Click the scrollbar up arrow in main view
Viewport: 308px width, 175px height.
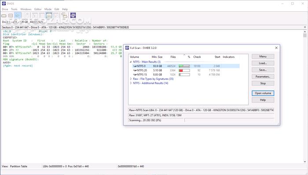pos(305,31)
